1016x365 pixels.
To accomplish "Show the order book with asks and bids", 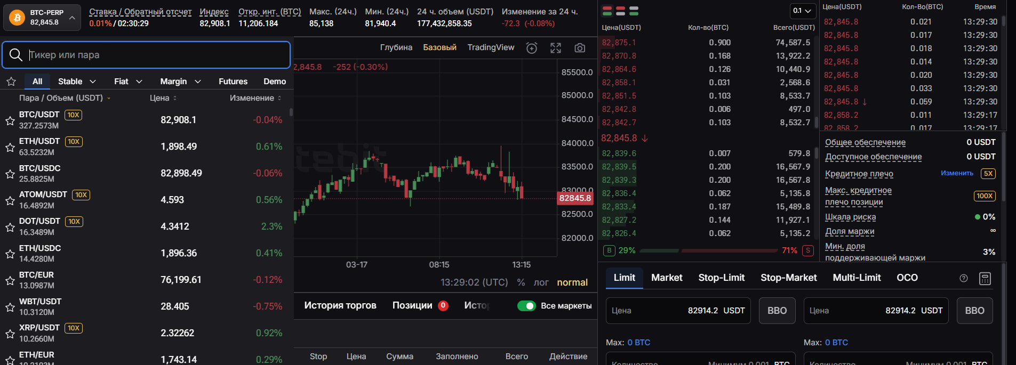I will [607, 11].
